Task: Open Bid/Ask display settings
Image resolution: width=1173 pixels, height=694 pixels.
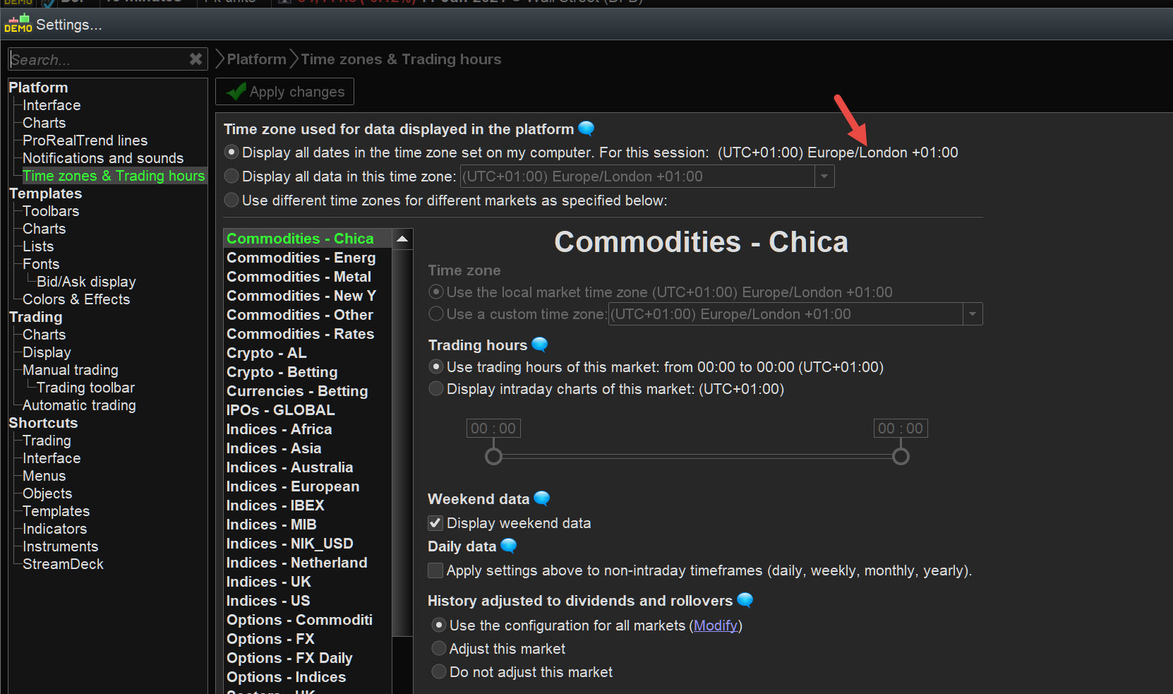Action: coord(86,282)
